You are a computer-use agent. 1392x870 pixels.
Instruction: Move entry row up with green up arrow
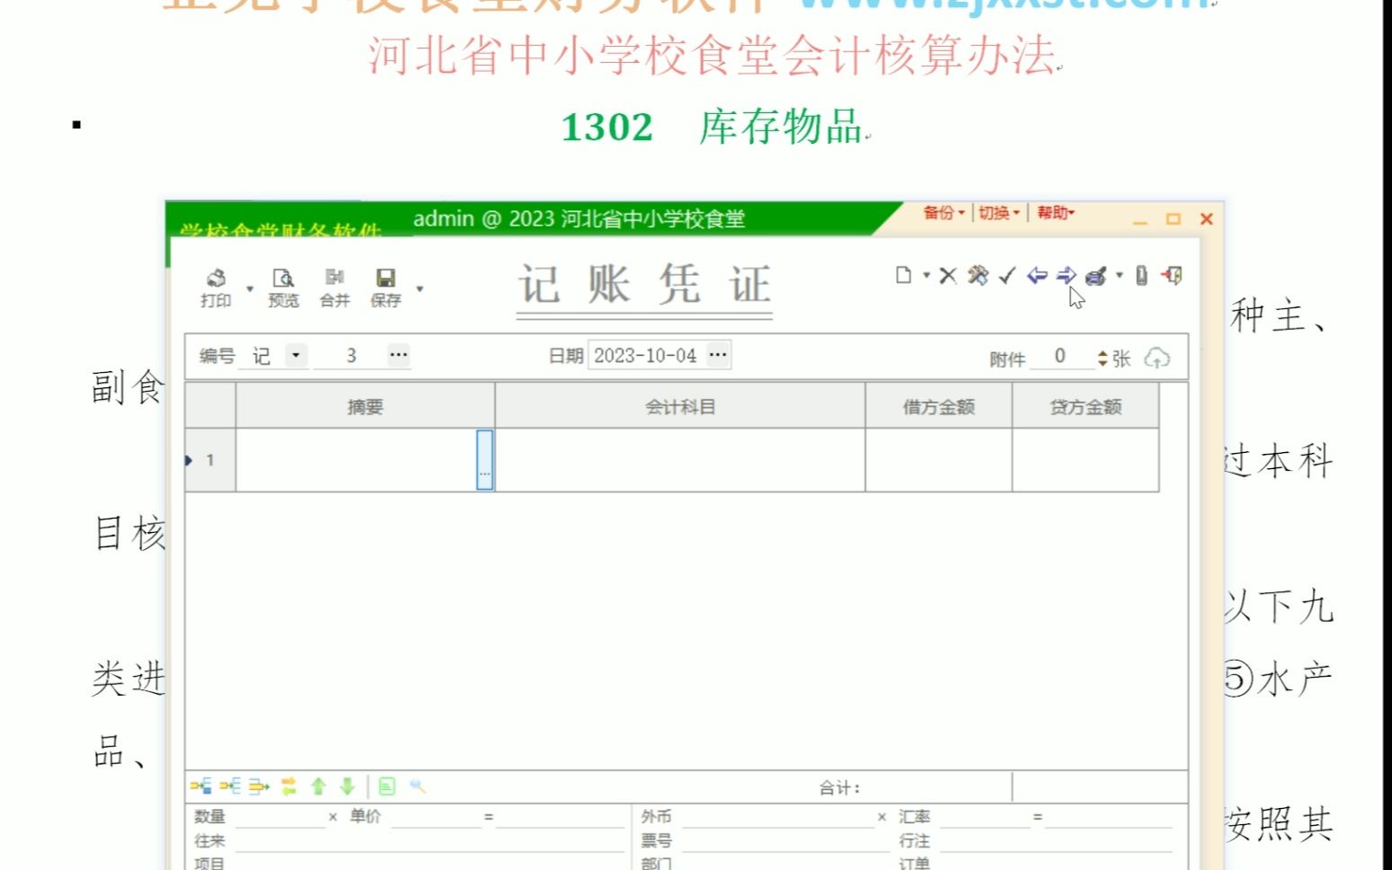pos(319,785)
